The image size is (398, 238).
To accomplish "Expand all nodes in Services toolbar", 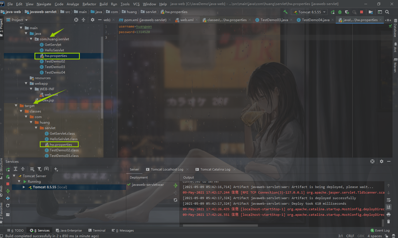I will pos(16,169).
